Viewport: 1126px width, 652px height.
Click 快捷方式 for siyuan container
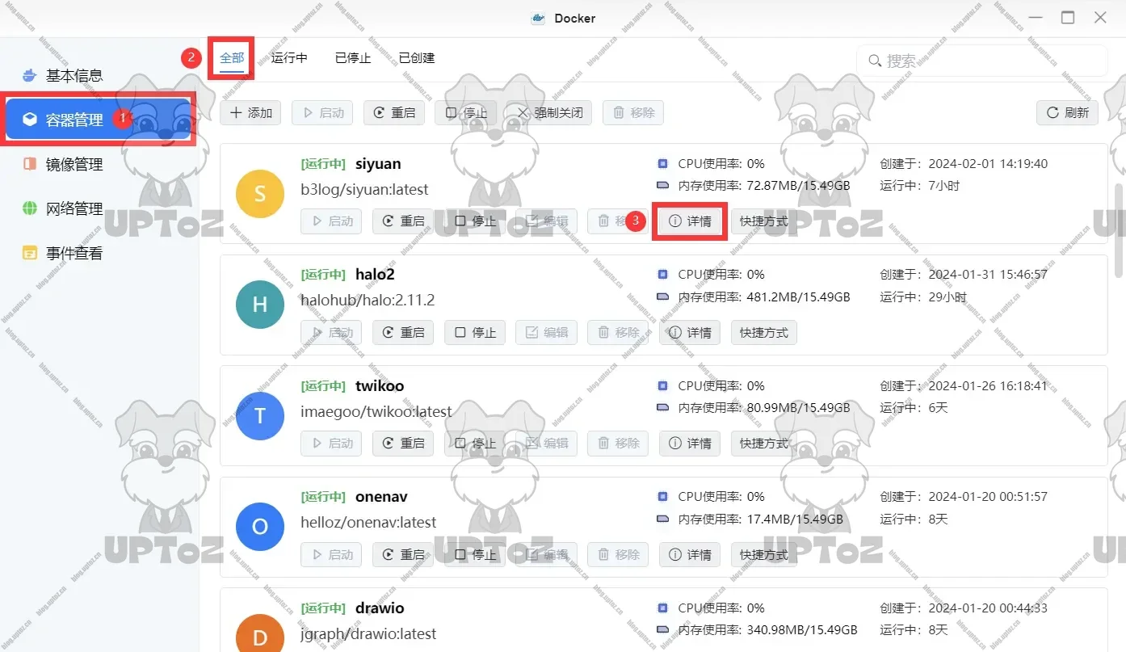point(764,221)
